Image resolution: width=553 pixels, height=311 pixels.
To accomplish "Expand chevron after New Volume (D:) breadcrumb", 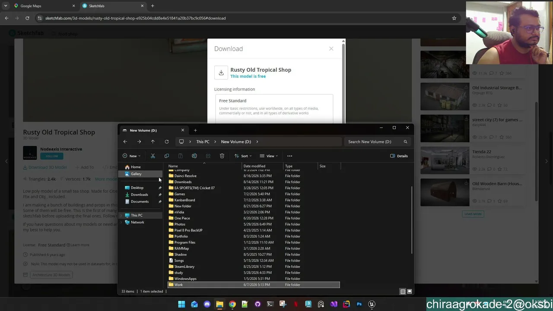I will tap(257, 142).
